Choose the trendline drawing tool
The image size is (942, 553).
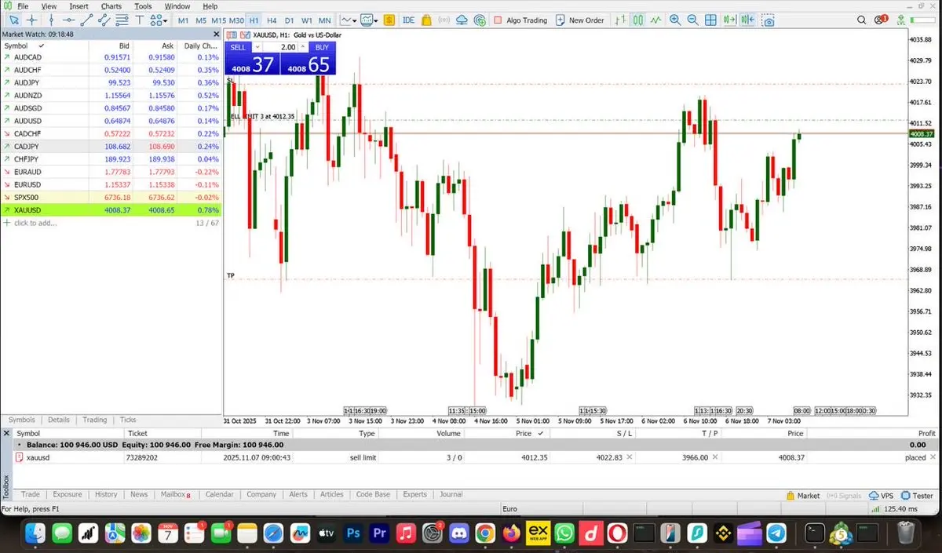pyautogui.click(x=87, y=20)
